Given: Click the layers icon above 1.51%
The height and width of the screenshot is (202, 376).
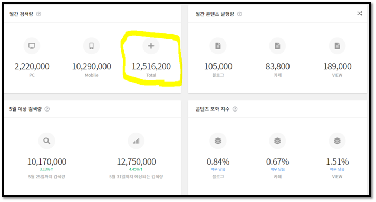Looking at the screenshot, I should pyautogui.click(x=337, y=141).
